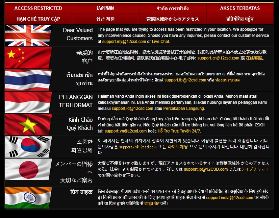Open the Percakapan Langsung chat link
279x218 pixels.
(184, 108)
